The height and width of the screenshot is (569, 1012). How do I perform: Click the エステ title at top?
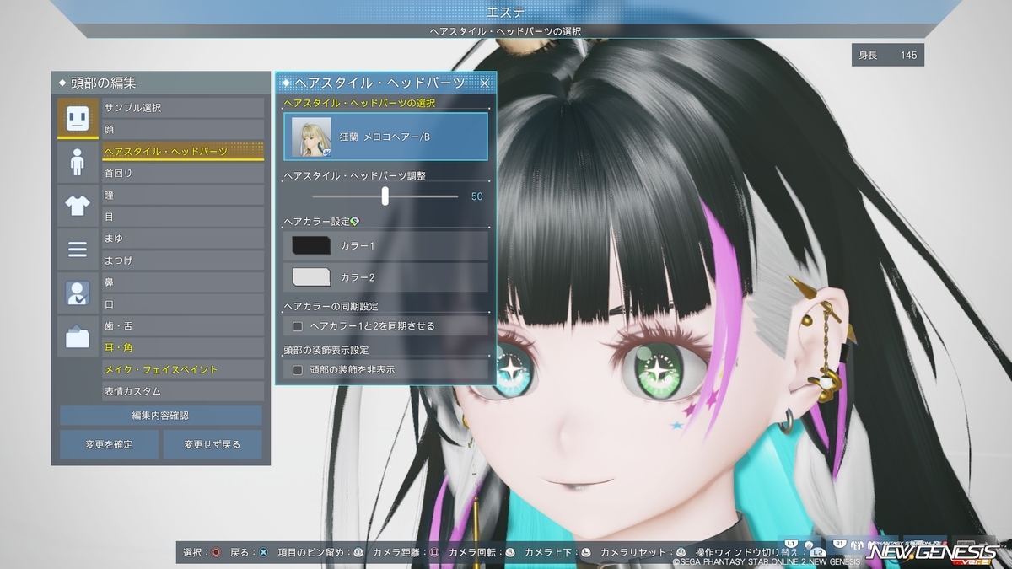506,12
